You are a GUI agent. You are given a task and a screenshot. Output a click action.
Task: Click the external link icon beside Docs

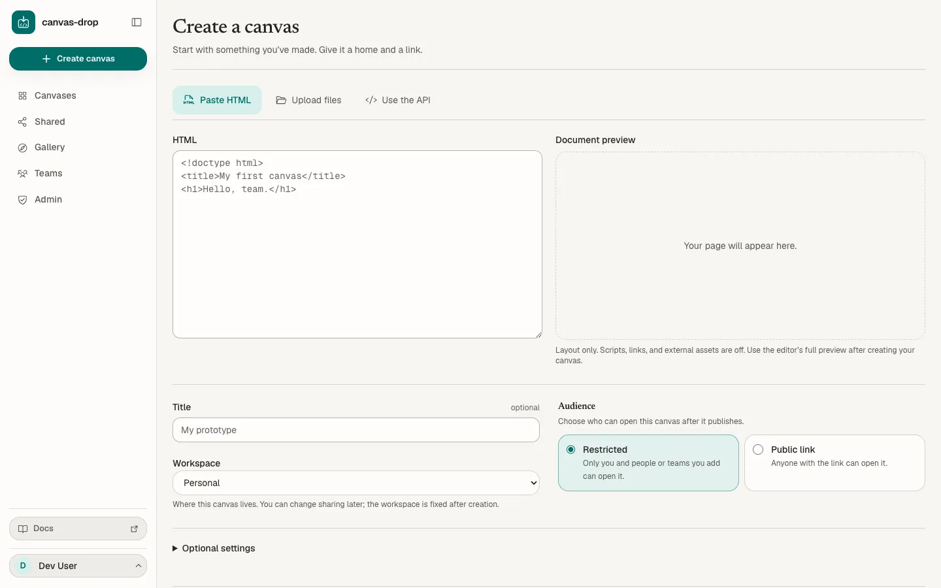135,529
